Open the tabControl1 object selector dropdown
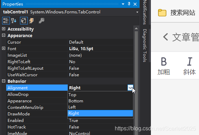 click(137, 12)
